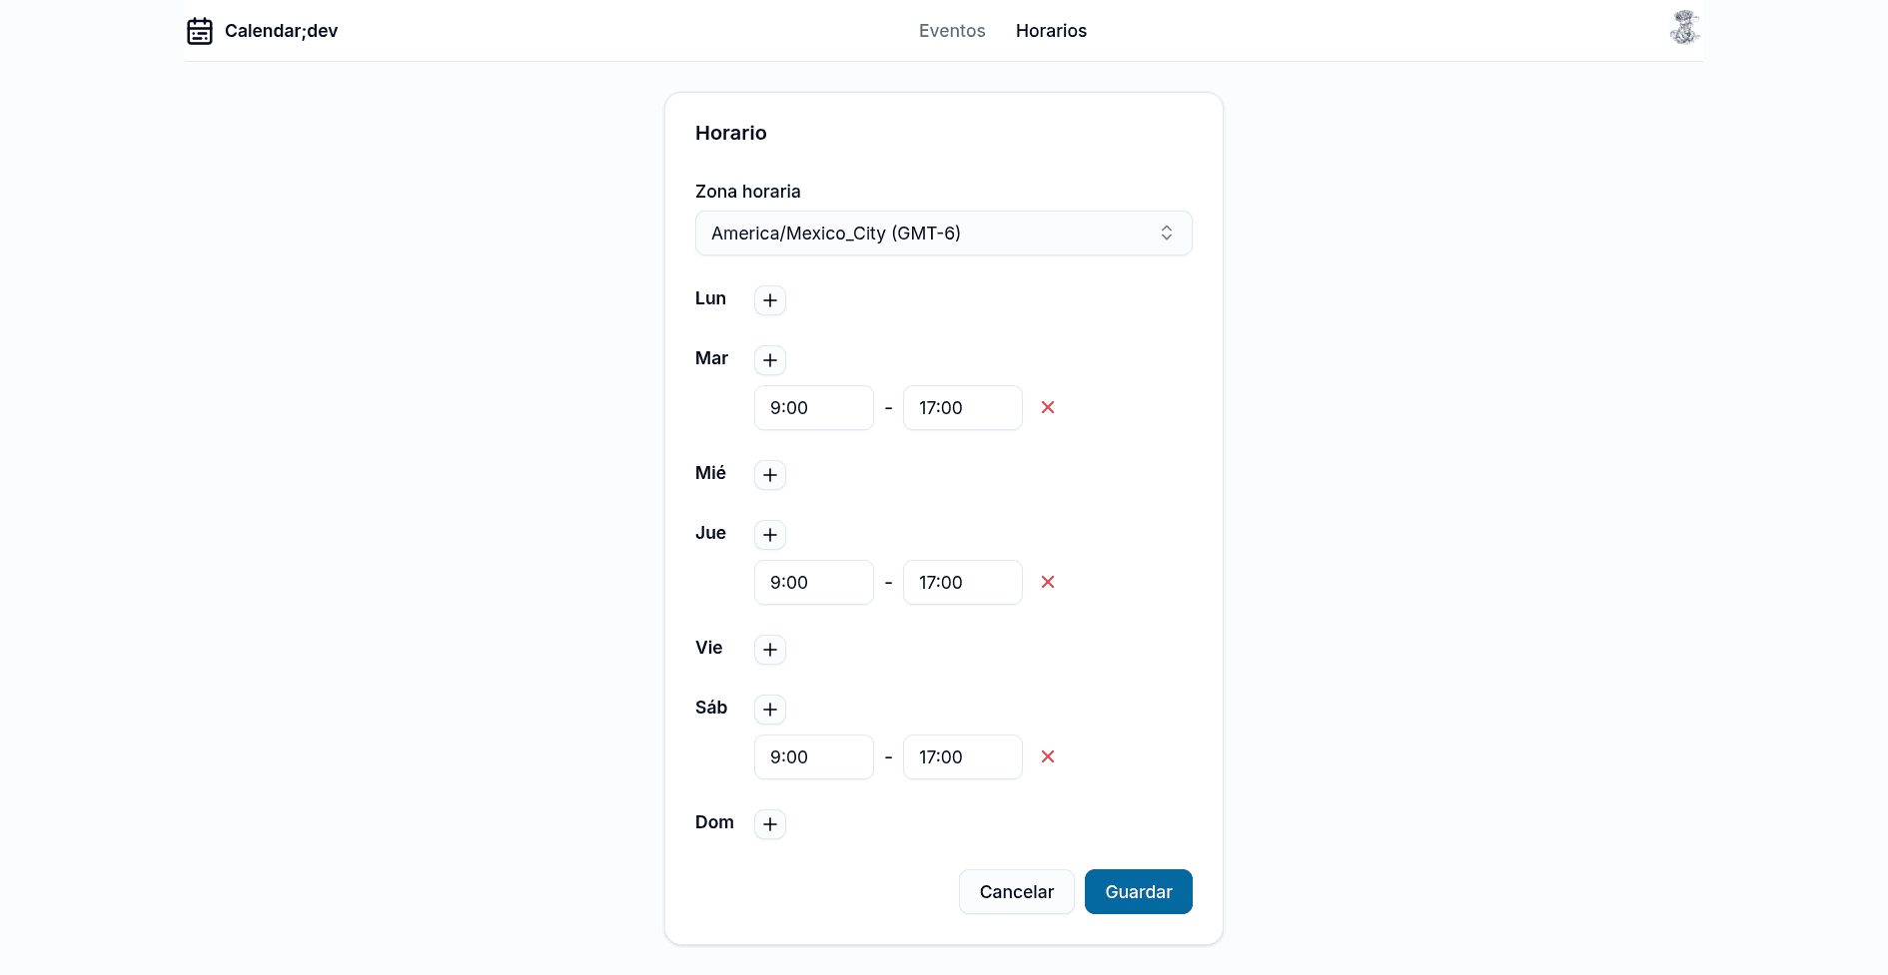Add a time slot for Lun
The image size is (1888, 975).
(769, 300)
